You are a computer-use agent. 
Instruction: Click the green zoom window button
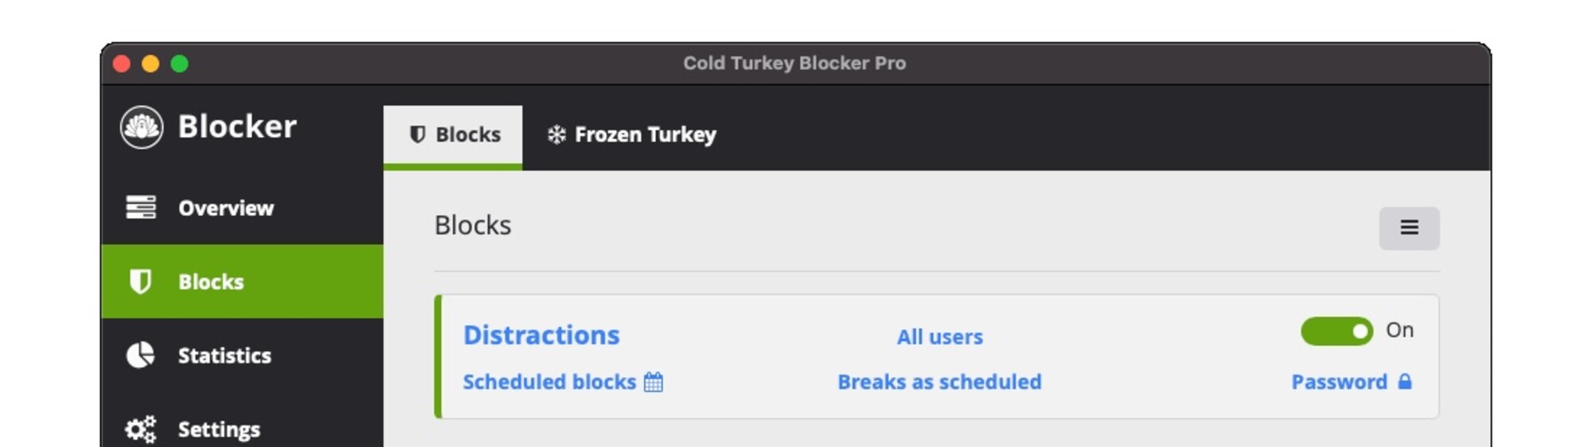pos(180,64)
